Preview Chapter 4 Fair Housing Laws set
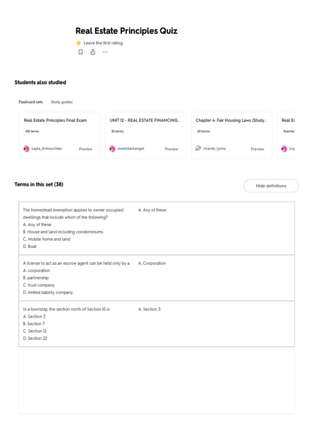The width and height of the screenshot is (313, 444). (x=257, y=149)
